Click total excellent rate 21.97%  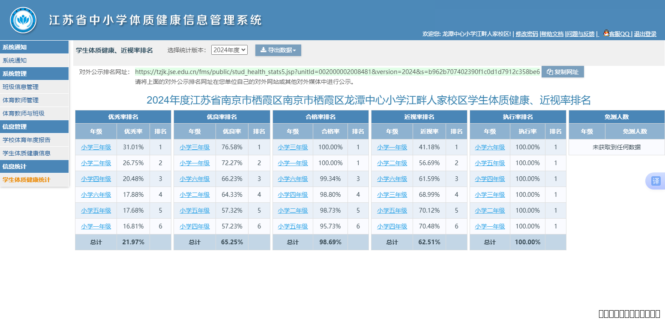(x=133, y=242)
